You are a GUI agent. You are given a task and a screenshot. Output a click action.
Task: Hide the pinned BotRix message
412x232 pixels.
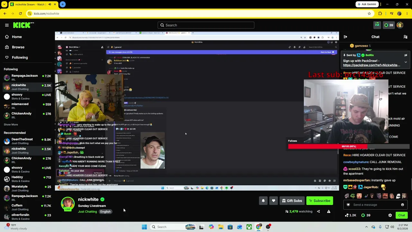pyautogui.click(x=406, y=55)
